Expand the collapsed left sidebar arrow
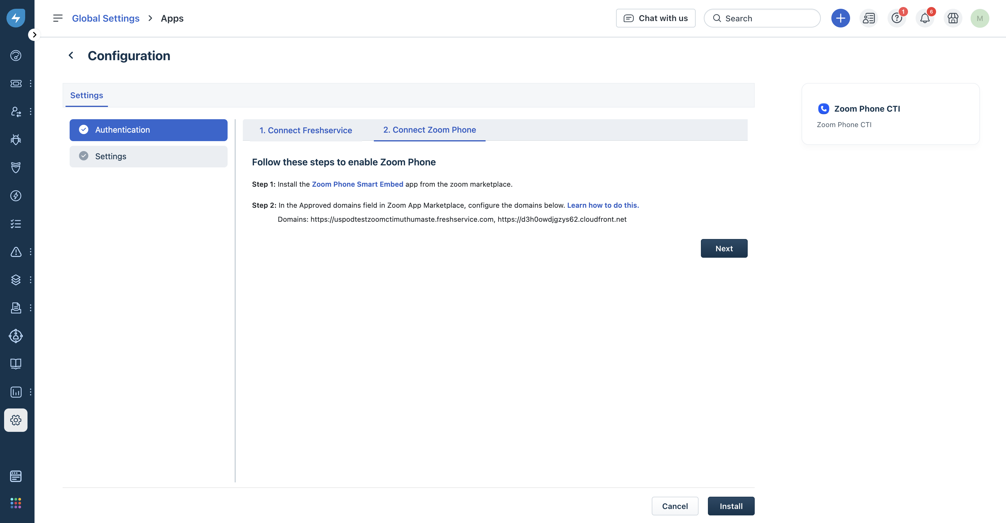 click(x=34, y=35)
